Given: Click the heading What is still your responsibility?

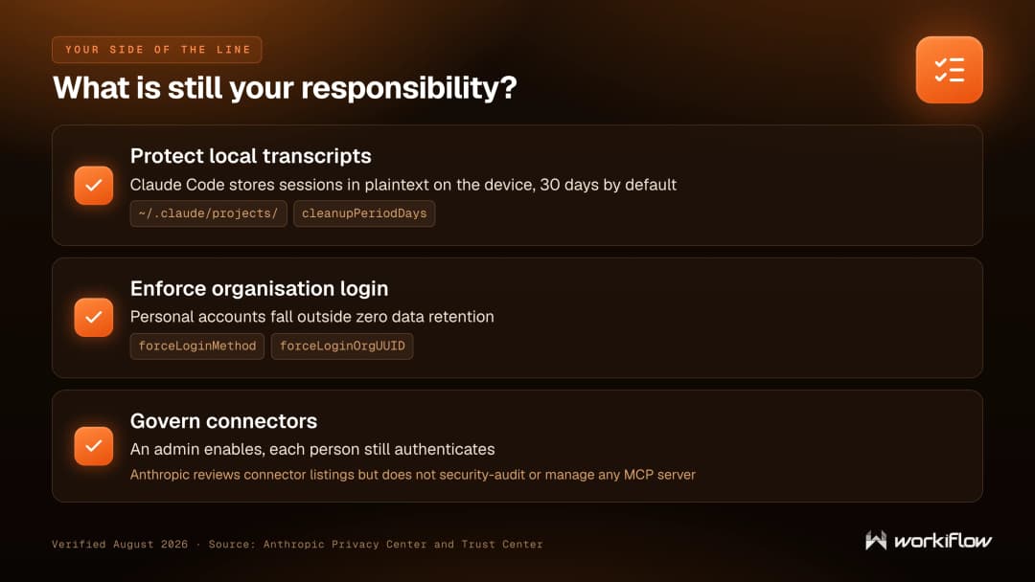Looking at the screenshot, I should point(285,88).
